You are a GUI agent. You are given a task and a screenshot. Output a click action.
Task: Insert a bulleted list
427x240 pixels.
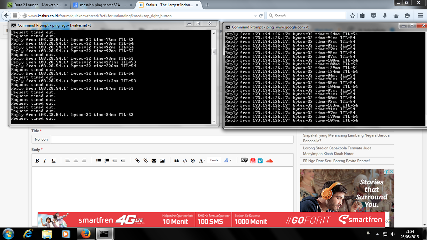pyautogui.click(x=98, y=161)
